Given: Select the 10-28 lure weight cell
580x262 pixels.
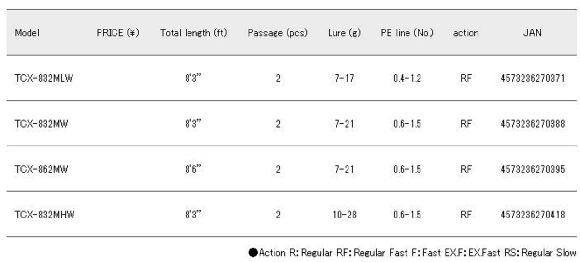Looking at the screenshot, I should coord(344,215).
